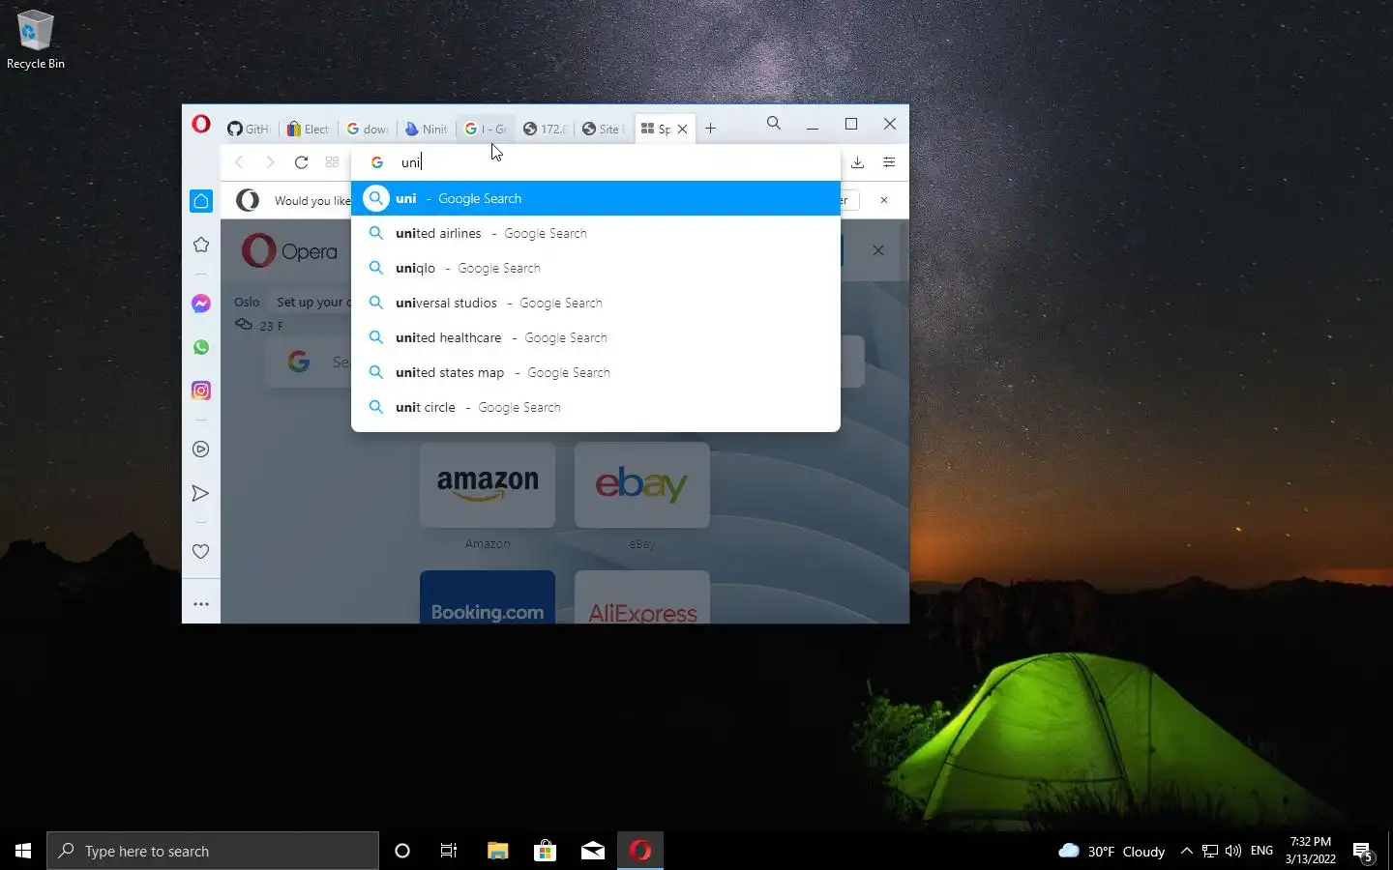1393x870 pixels.
Task: Open the clock showing 7:32 PM
Action: (1310, 851)
